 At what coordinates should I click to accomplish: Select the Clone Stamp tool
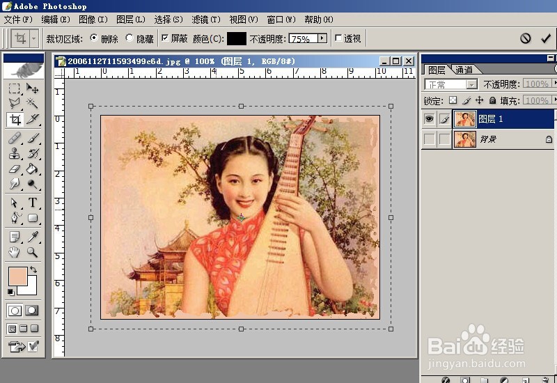14,153
